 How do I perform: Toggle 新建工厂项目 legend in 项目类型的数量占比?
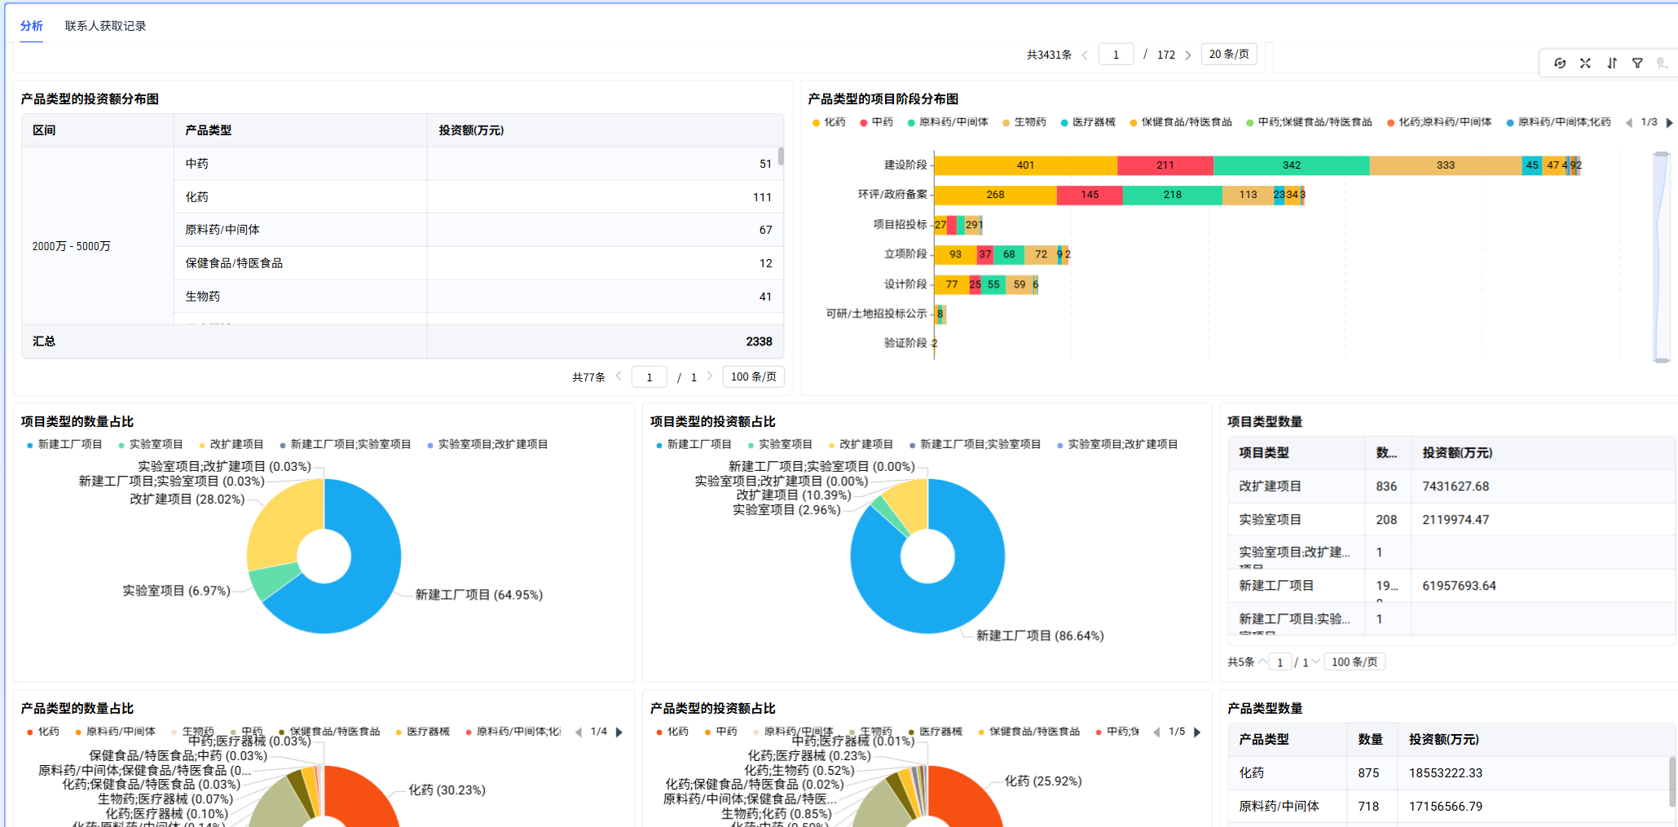pos(64,445)
